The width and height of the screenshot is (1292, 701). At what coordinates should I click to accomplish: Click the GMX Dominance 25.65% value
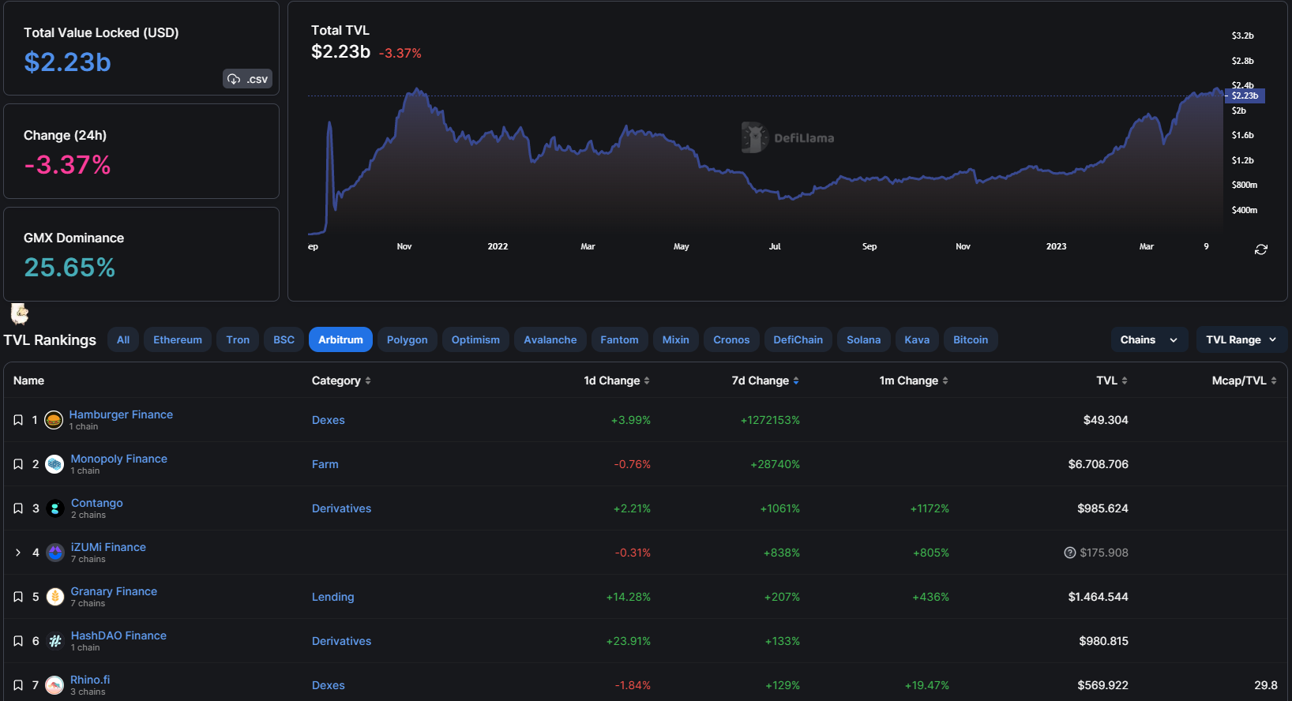coord(69,268)
